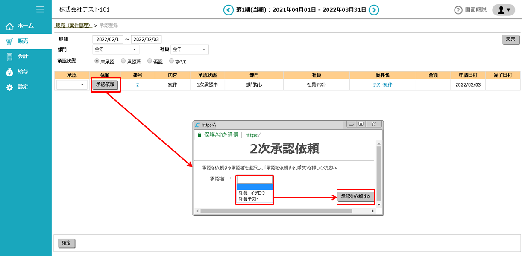The height and width of the screenshot is (256, 522).
Task: Select the 承認済 radio button
Action: (x=123, y=61)
